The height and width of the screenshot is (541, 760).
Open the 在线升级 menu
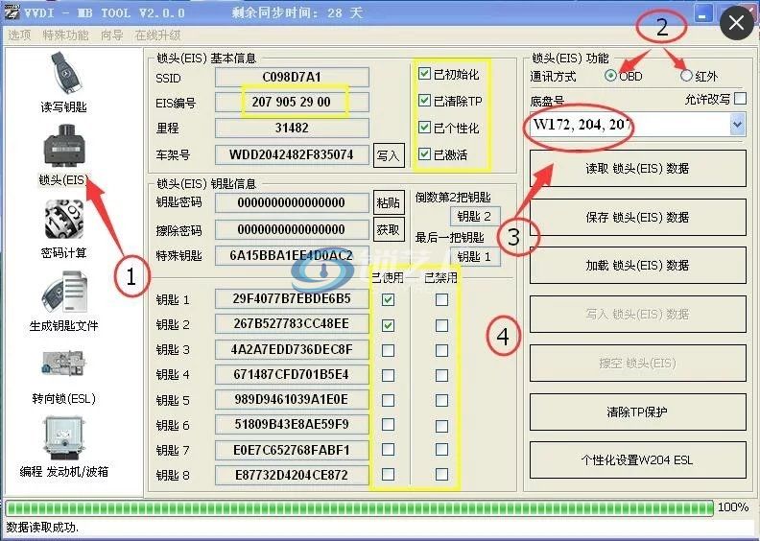(158, 35)
